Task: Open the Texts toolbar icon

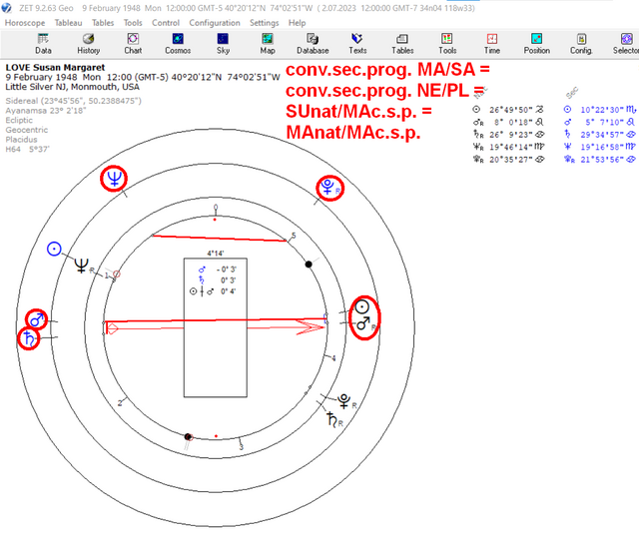Action: pos(357,44)
